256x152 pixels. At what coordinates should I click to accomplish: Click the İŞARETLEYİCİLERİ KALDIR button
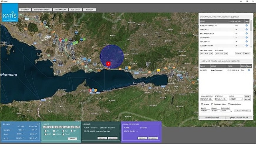[239, 118]
